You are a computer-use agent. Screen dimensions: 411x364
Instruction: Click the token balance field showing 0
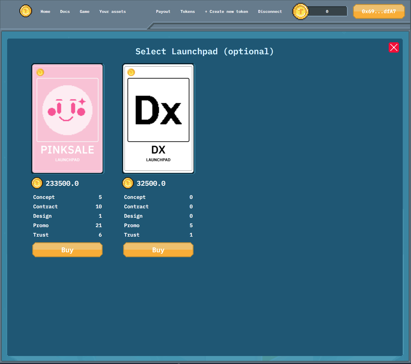(327, 11)
